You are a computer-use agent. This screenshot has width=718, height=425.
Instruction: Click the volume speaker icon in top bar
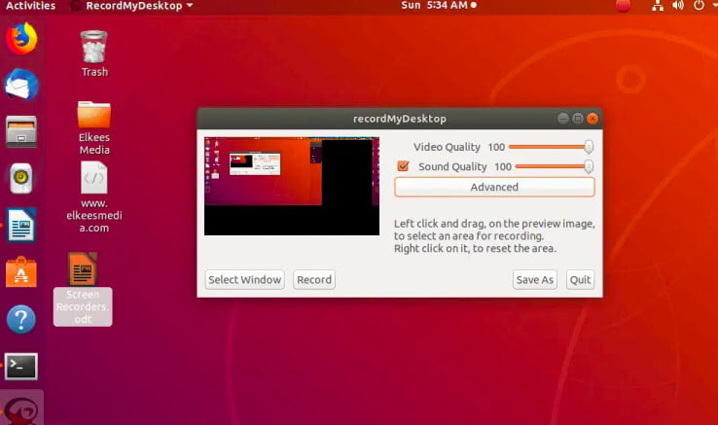tap(678, 6)
